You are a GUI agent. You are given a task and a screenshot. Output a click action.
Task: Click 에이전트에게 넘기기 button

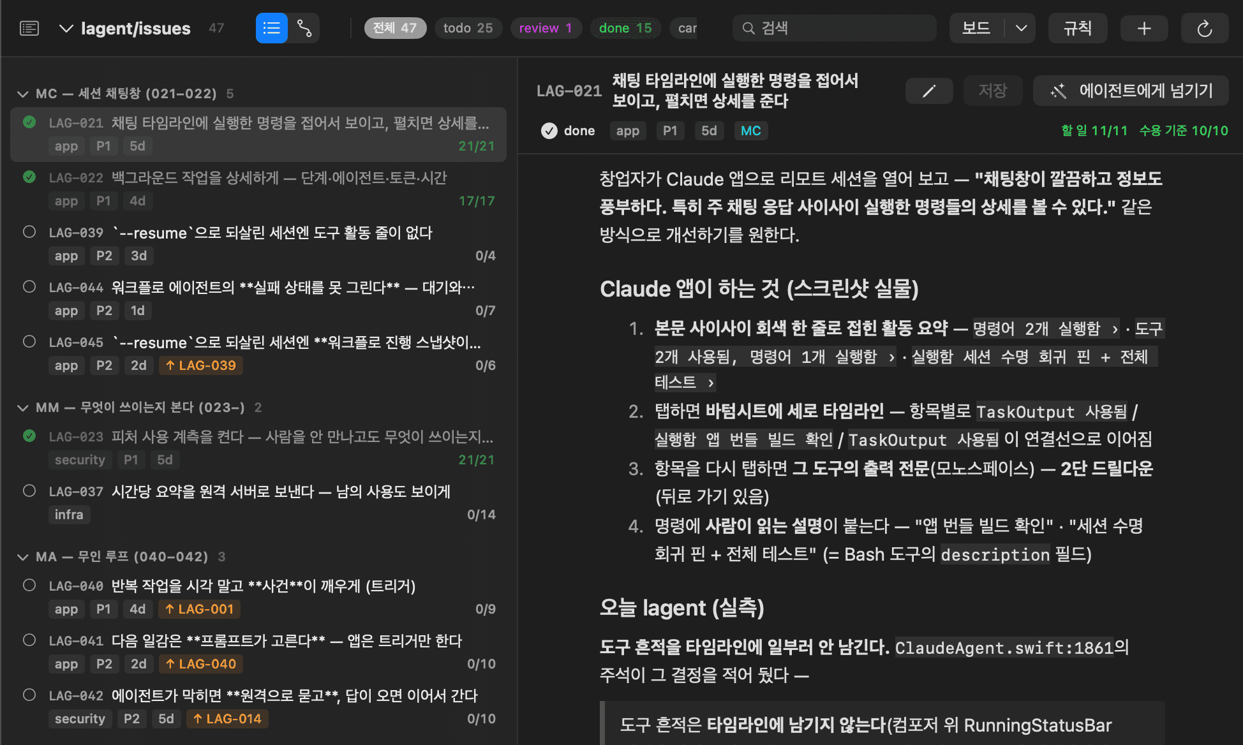[x=1131, y=91]
